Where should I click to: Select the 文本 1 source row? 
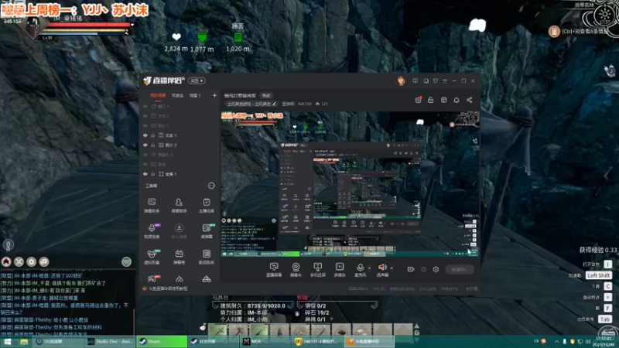pyautogui.click(x=180, y=135)
